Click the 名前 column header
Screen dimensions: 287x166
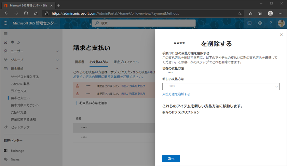78,119
